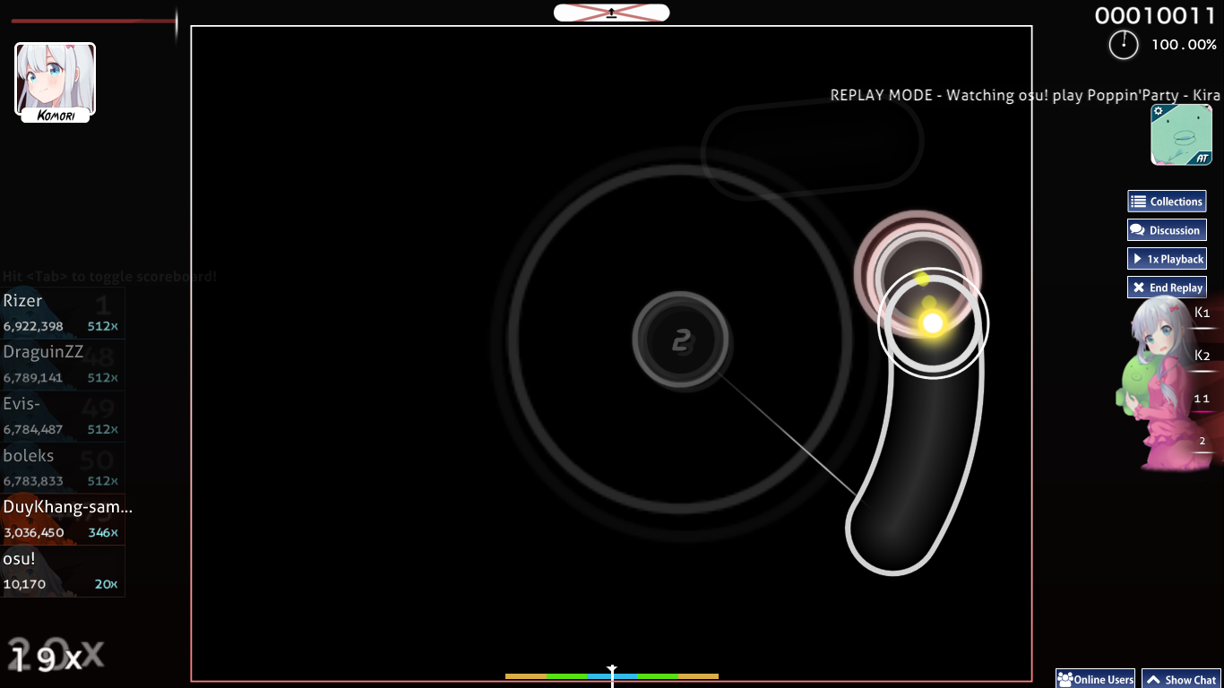Viewport: 1224px width, 688px height.
Task: Click the score counter 00010011
Action: click(x=1156, y=15)
